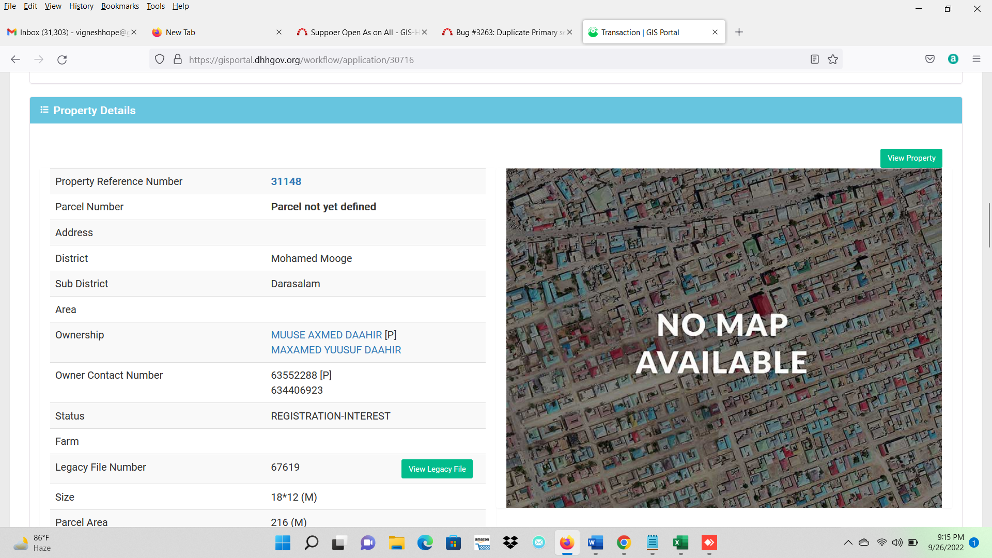Open File Explorer from the taskbar
This screenshot has width=992, height=558.
[x=396, y=542]
